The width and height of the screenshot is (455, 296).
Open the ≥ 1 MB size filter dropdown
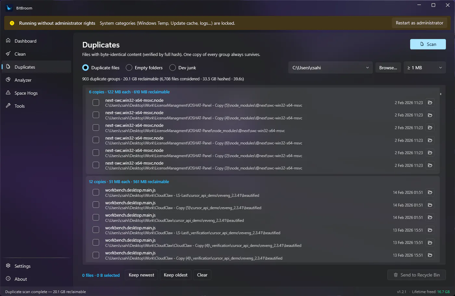coord(424,68)
